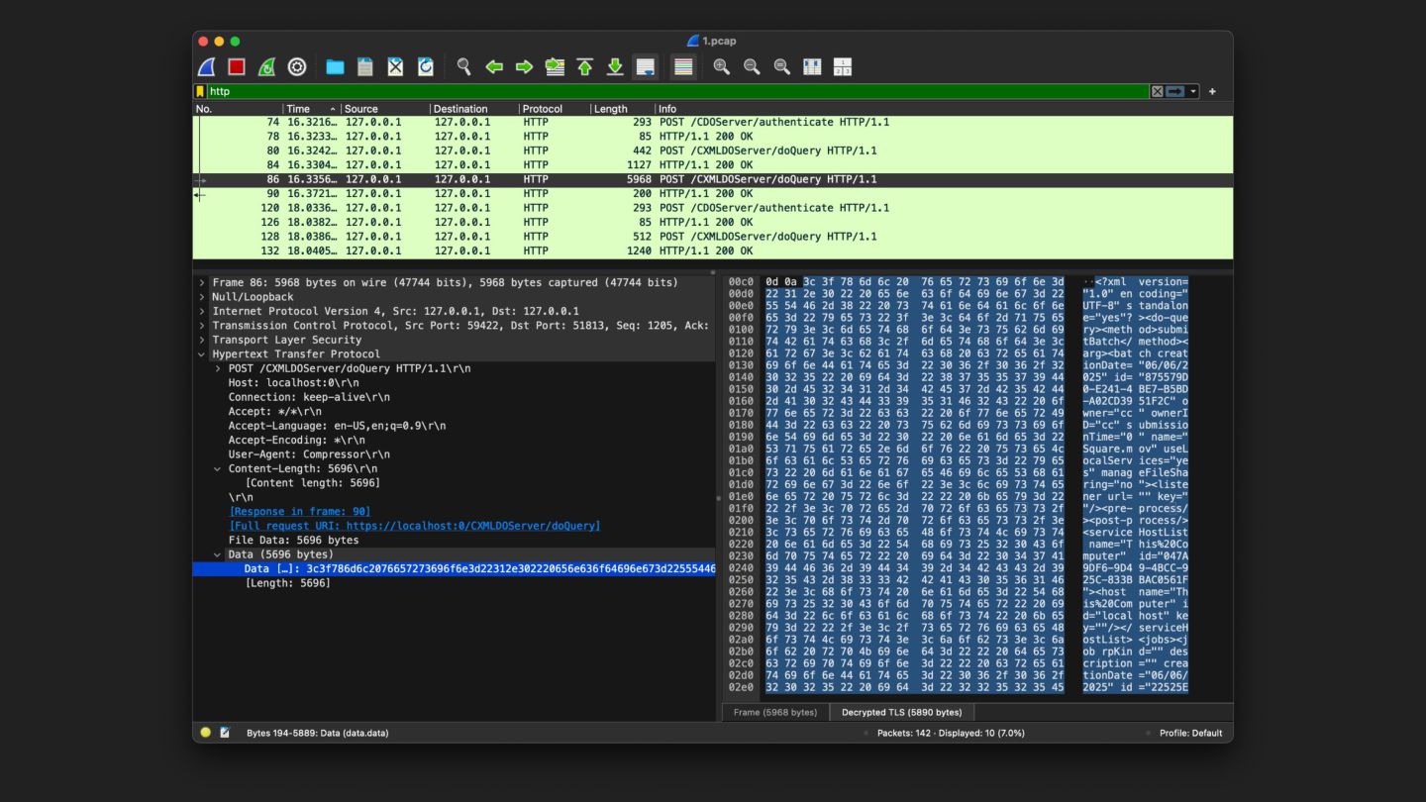Open capture options gear icon
Image resolution: width=1426 pixels, height=802 pixels.
(x=297, y=66)
